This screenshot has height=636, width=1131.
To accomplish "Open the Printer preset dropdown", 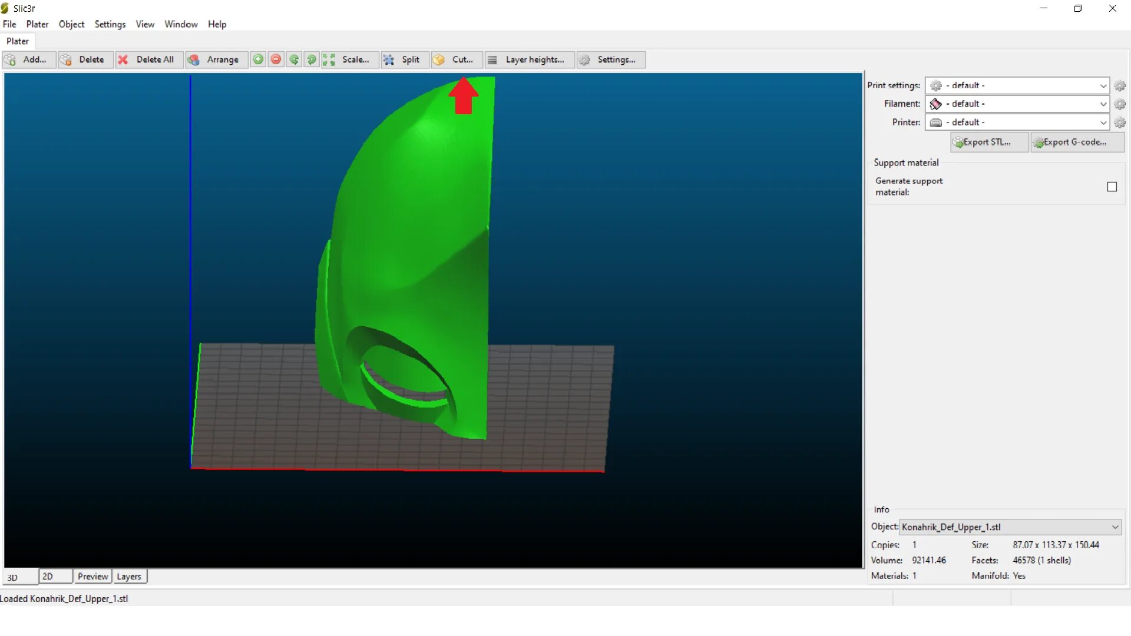I will pyautogui.click(x=1017, y=122).
